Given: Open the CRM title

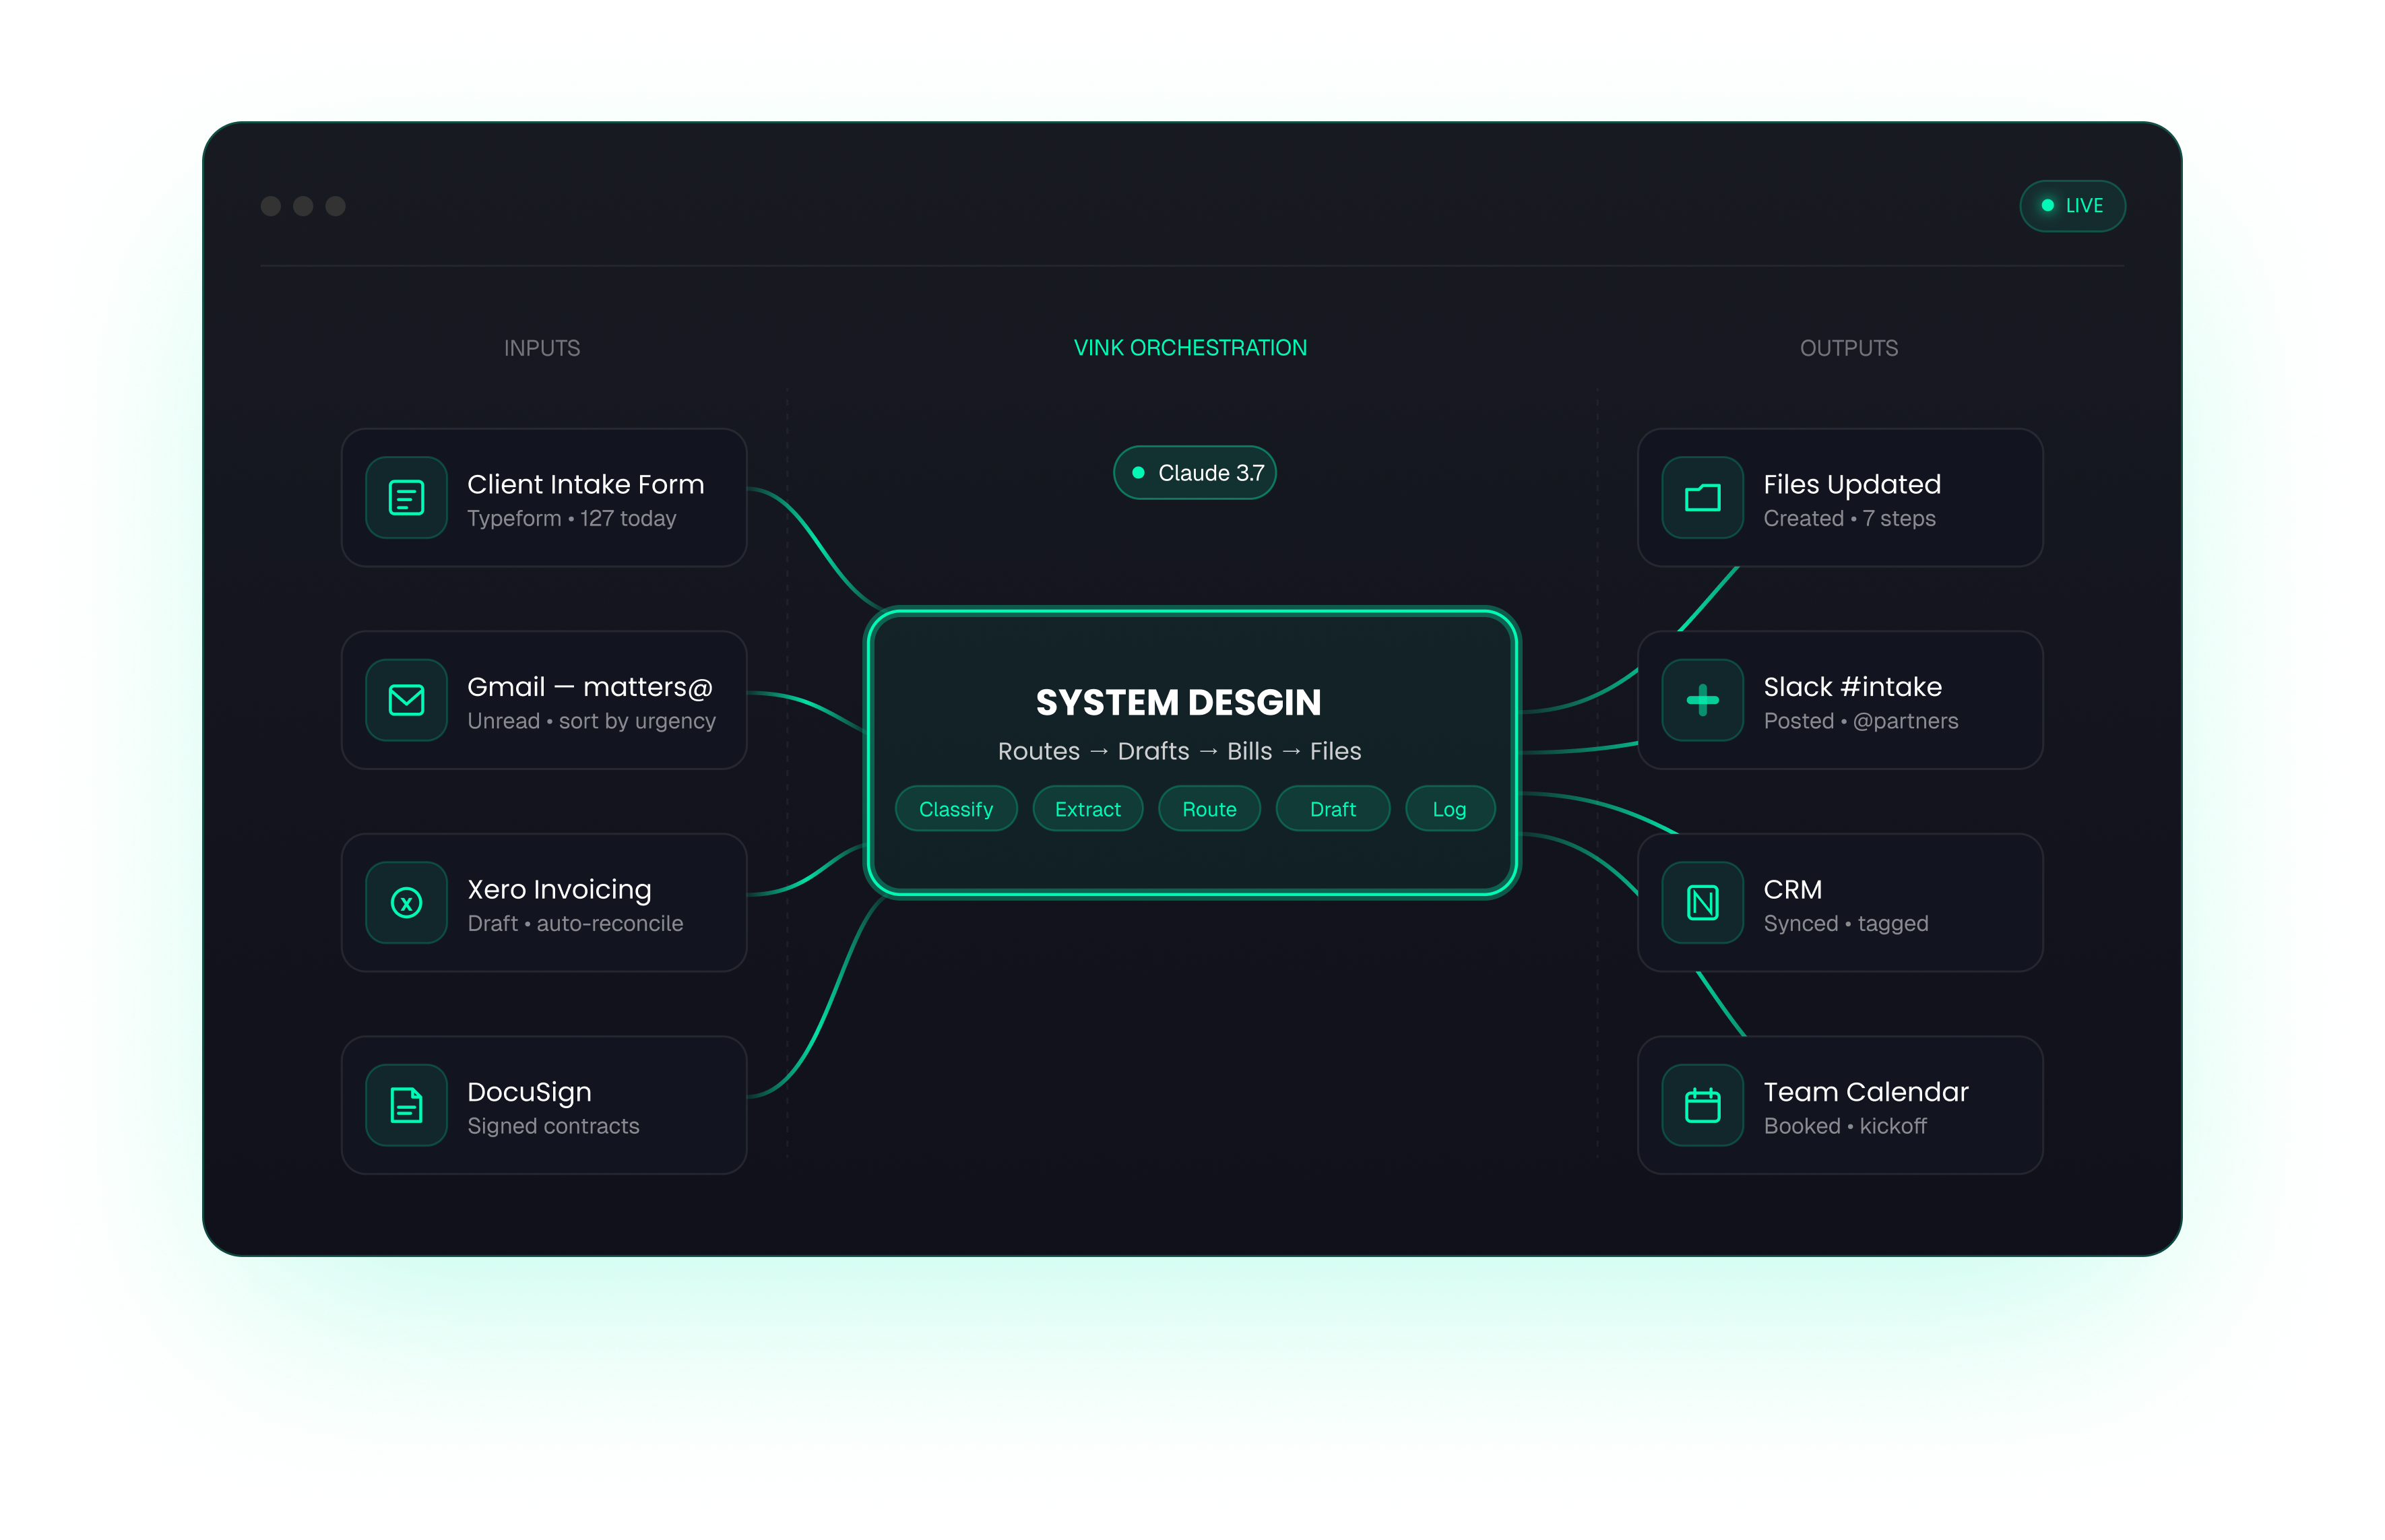Looking at the screenshot, I should [1792, 890].
